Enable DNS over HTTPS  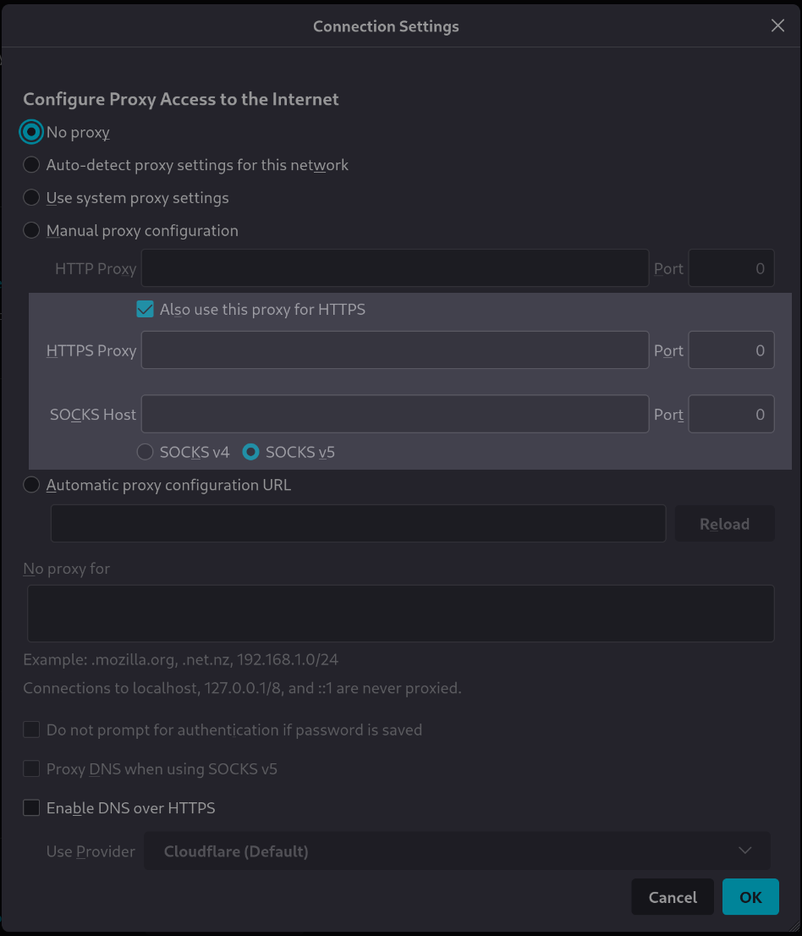[31, 807]
